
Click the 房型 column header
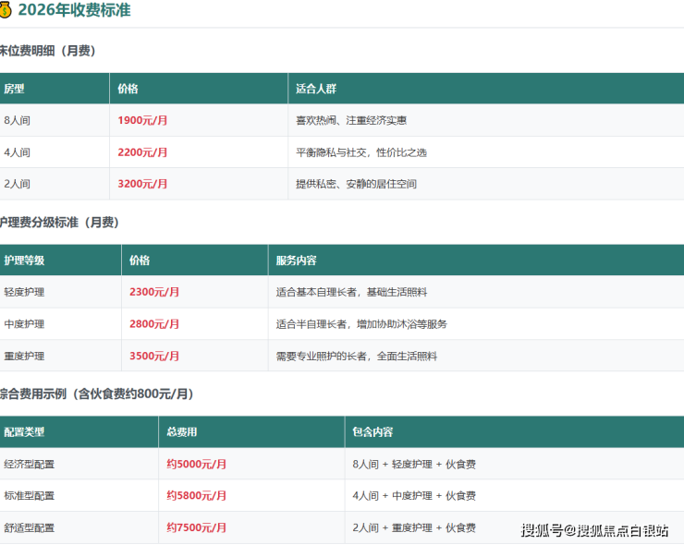pos(14,89)
